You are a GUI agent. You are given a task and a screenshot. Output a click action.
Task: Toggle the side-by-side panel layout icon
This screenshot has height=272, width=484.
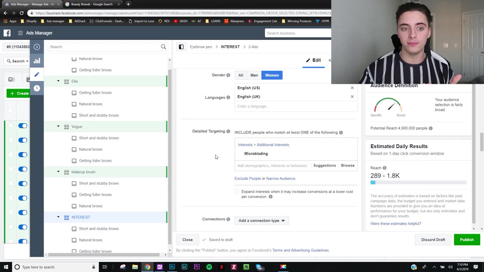click(x=181, y=47)
